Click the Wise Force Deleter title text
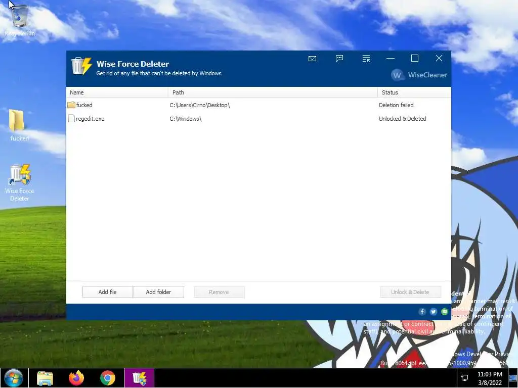 [133, 64]
